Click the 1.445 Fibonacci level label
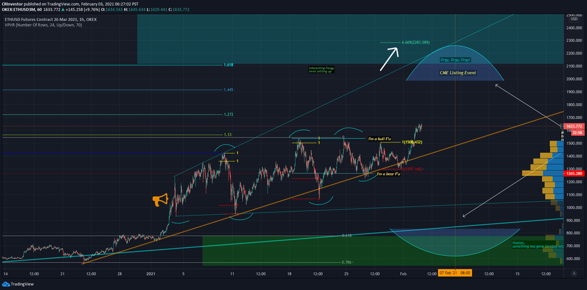587x290 pixels. 228,90
